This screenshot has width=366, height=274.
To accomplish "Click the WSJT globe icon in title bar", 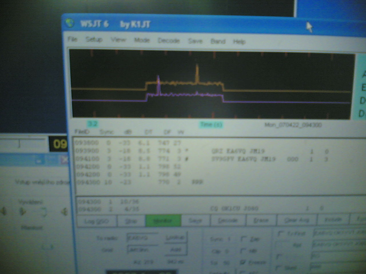I will point(69,23).
